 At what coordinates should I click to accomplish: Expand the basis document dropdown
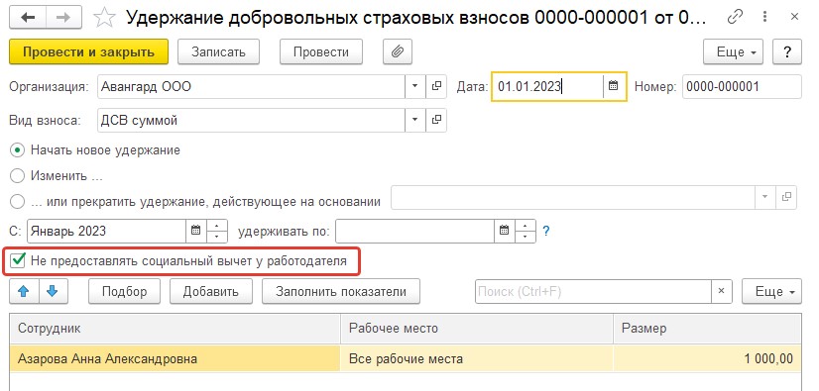pyautogui.click(x=765, y=197)
